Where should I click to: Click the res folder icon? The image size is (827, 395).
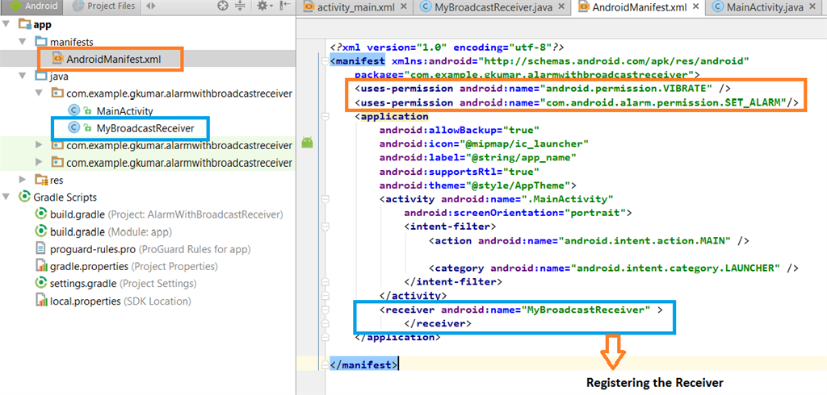click(40, 180)
